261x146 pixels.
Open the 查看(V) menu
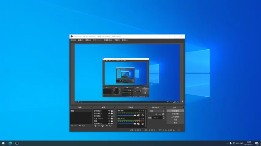pos(88,40)
